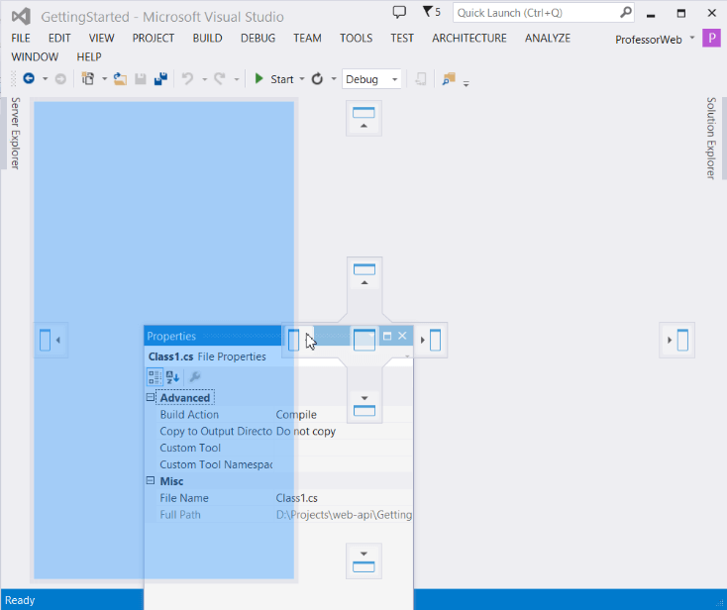Image resolution: width=727 pixels, height=610 pixels.
Task: Open the FILE menu
Action: 21,38
